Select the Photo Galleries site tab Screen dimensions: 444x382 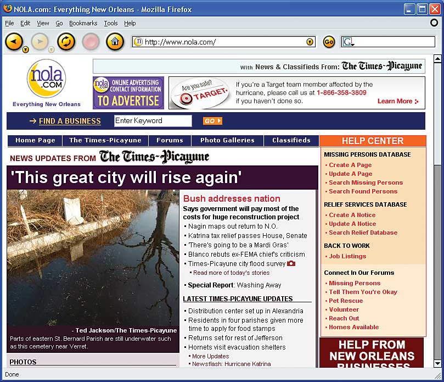pyautogui.click(x=227, y=140)
